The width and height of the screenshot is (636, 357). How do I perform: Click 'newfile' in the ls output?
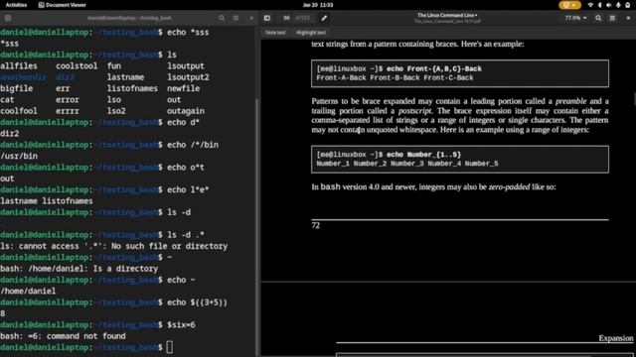coord(183,88)
